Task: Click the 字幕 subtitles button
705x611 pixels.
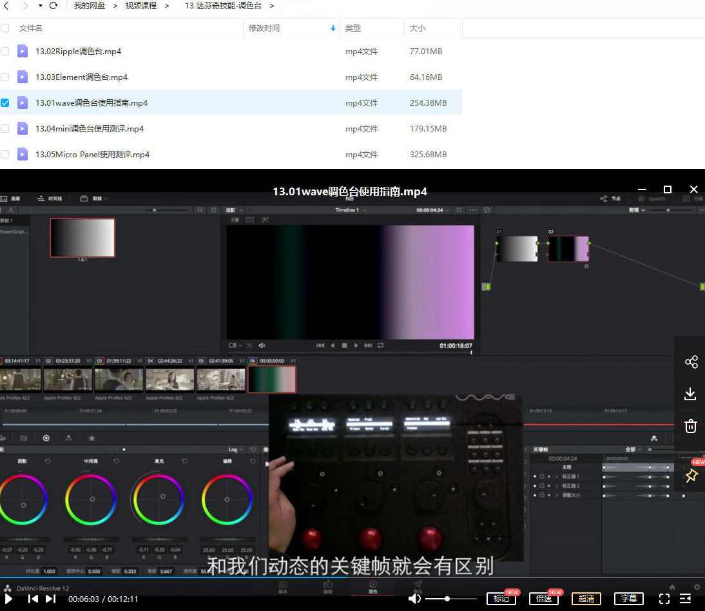Action: click(x=628, y=599)
